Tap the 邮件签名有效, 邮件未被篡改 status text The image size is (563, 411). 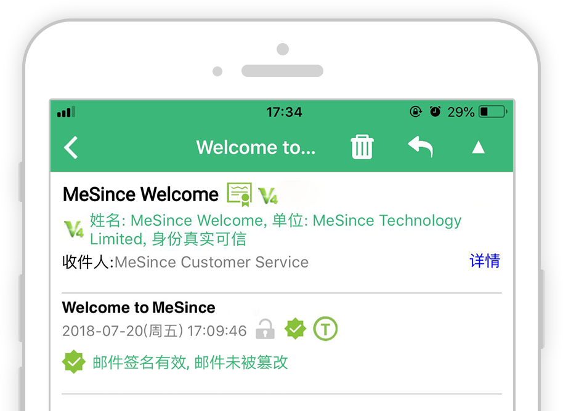point(190,362)
